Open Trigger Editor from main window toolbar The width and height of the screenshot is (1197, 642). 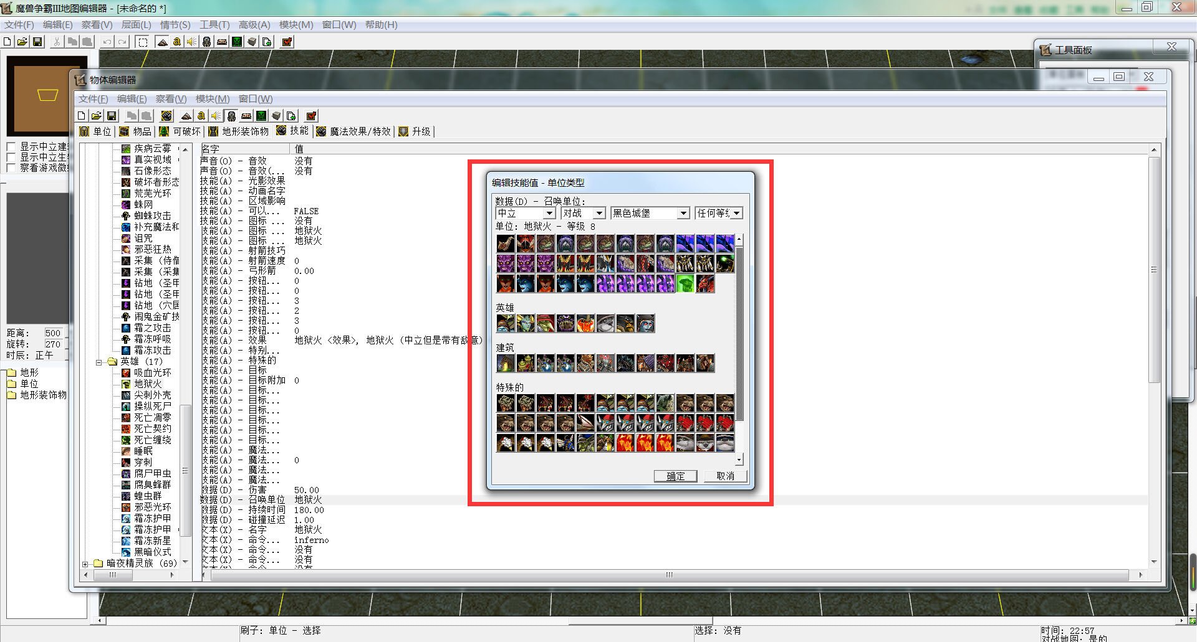click(x=176, y=42)
